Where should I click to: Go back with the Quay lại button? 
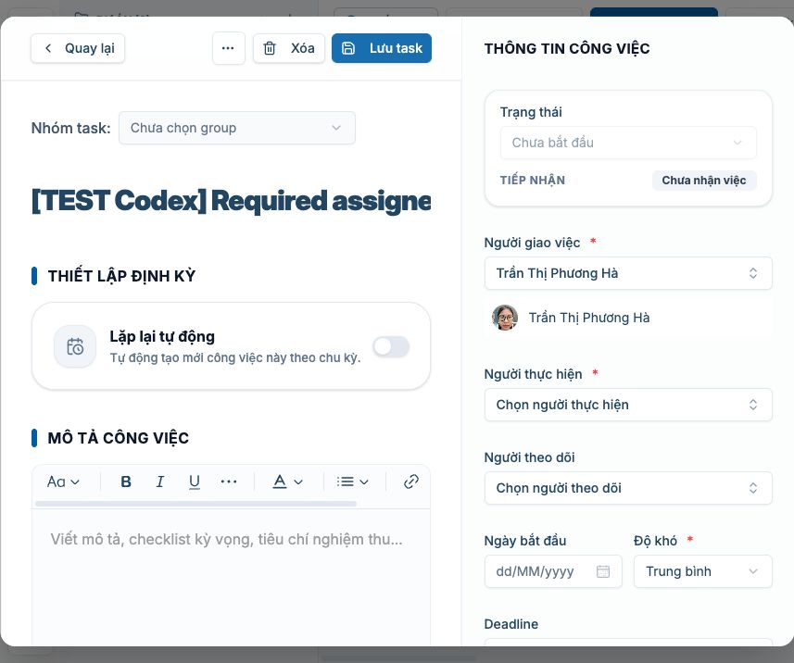click(78, 48)
